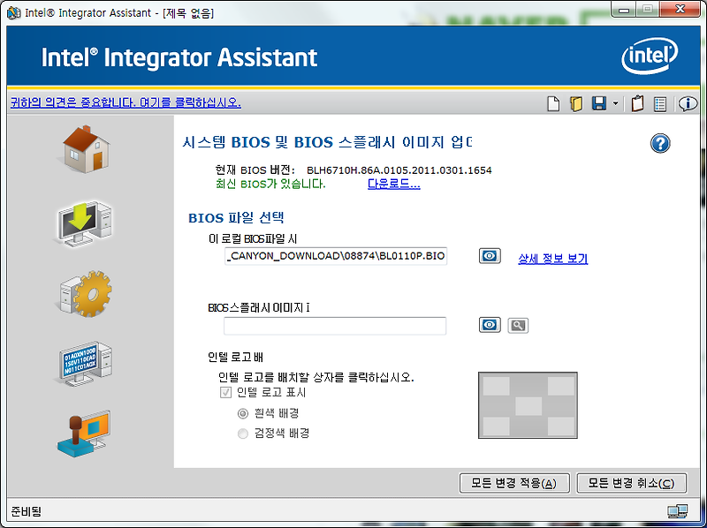The width and height of the screenshot is (707, 528).
Task: Click the 모든 변경 취소(C) button
Action: (x=632, y=483)
